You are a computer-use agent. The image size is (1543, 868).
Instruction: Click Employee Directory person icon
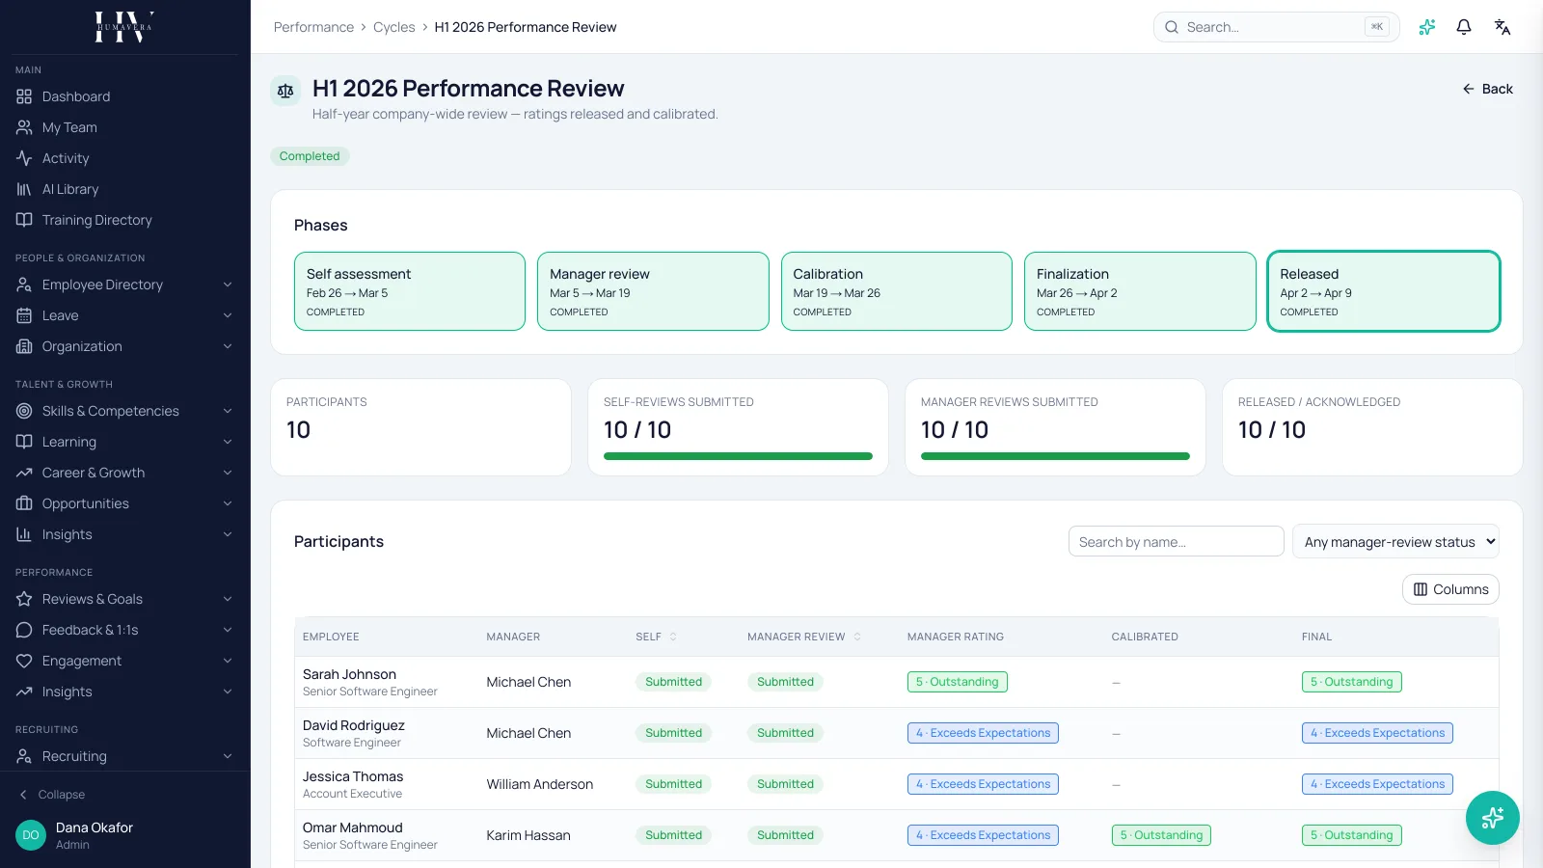tap(24, 285)
